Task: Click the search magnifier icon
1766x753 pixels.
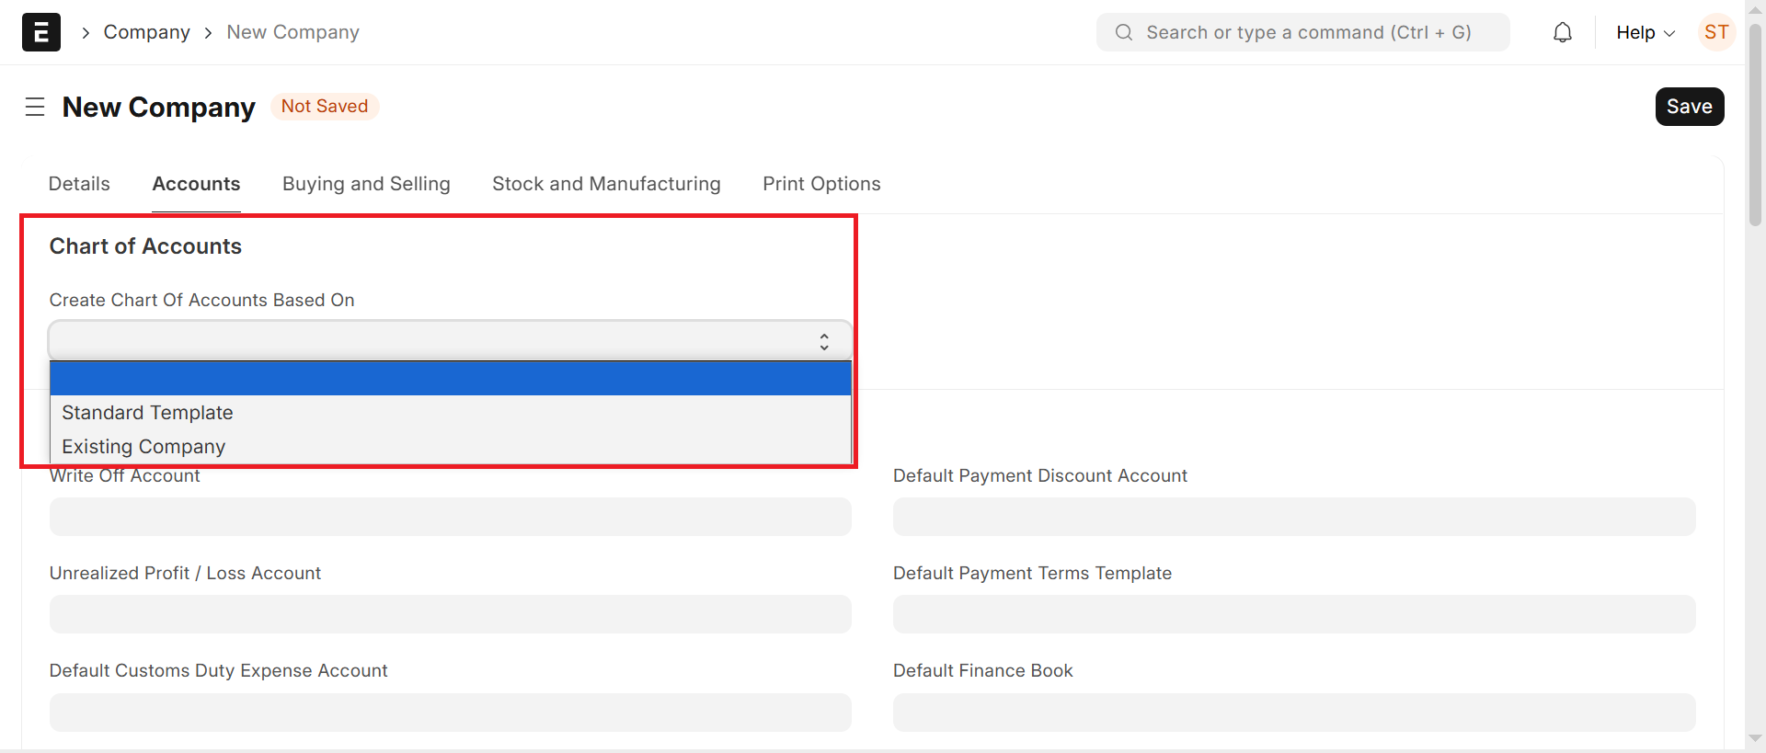Action: (1123, 32)
